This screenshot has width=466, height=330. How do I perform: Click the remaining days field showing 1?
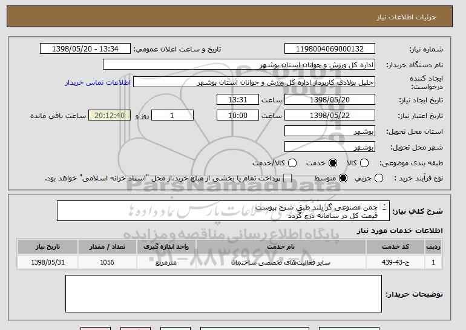click(x=172, y=116)
